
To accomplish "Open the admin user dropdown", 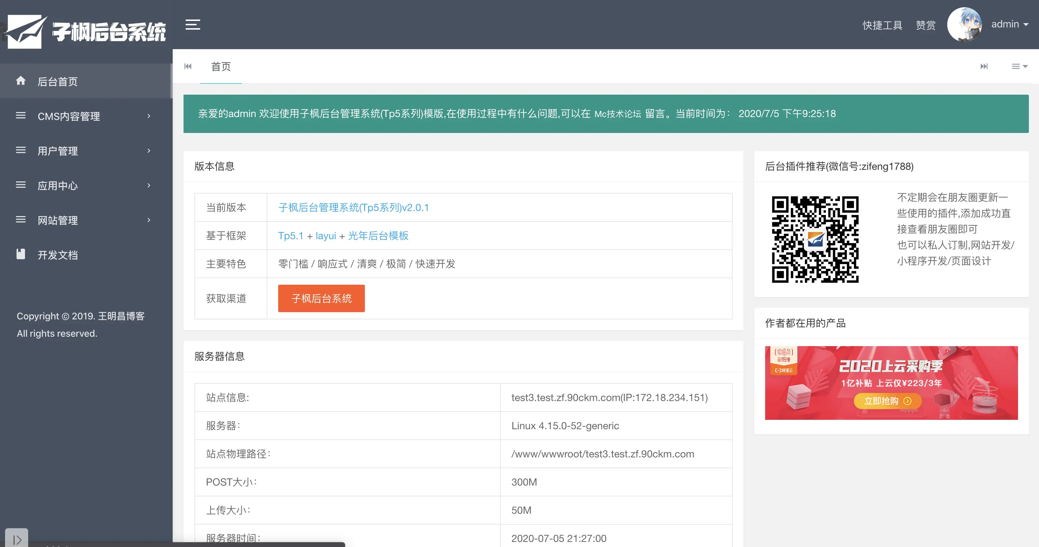I will 1009,25.
